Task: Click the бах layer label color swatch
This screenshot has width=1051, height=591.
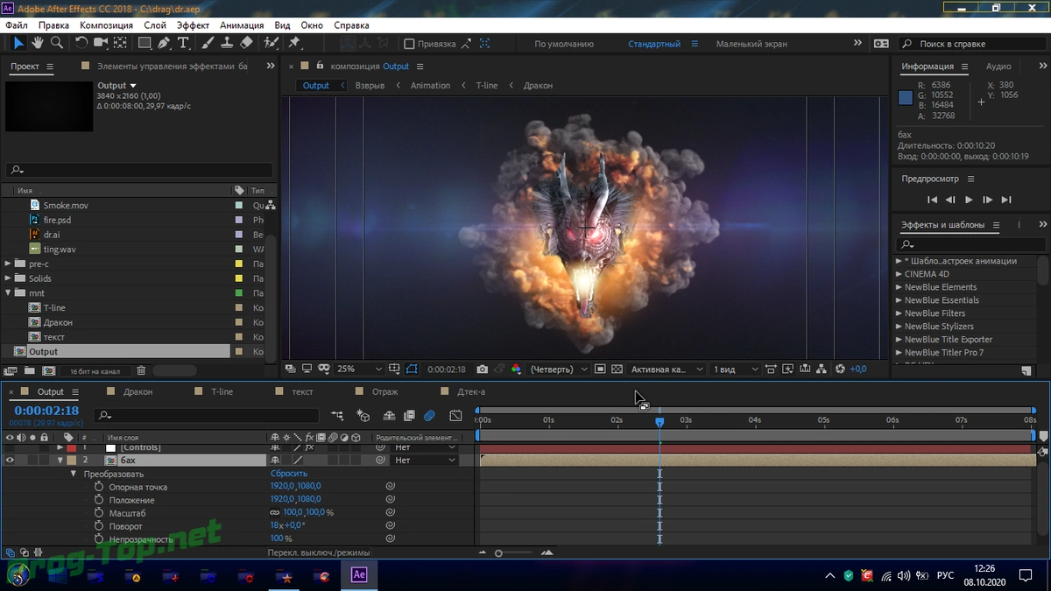Action: pos(72,460)
